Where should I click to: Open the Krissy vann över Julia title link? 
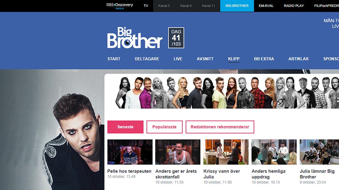click(221, 174)
